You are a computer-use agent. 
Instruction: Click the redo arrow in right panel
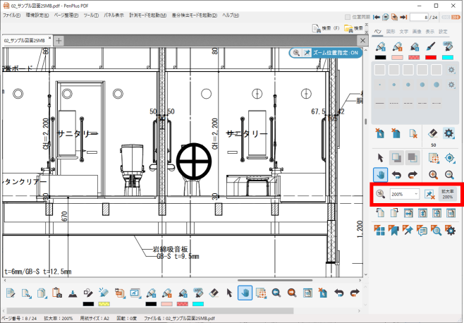pyautogui.click(x=414, y=175)
